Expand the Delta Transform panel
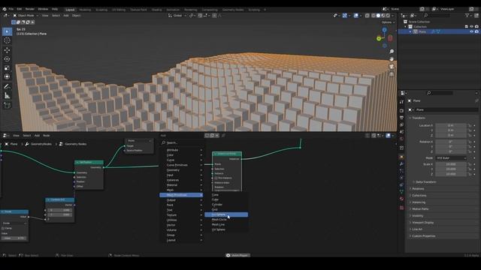This screenshot has width=481, height=270. coord(426,181)
